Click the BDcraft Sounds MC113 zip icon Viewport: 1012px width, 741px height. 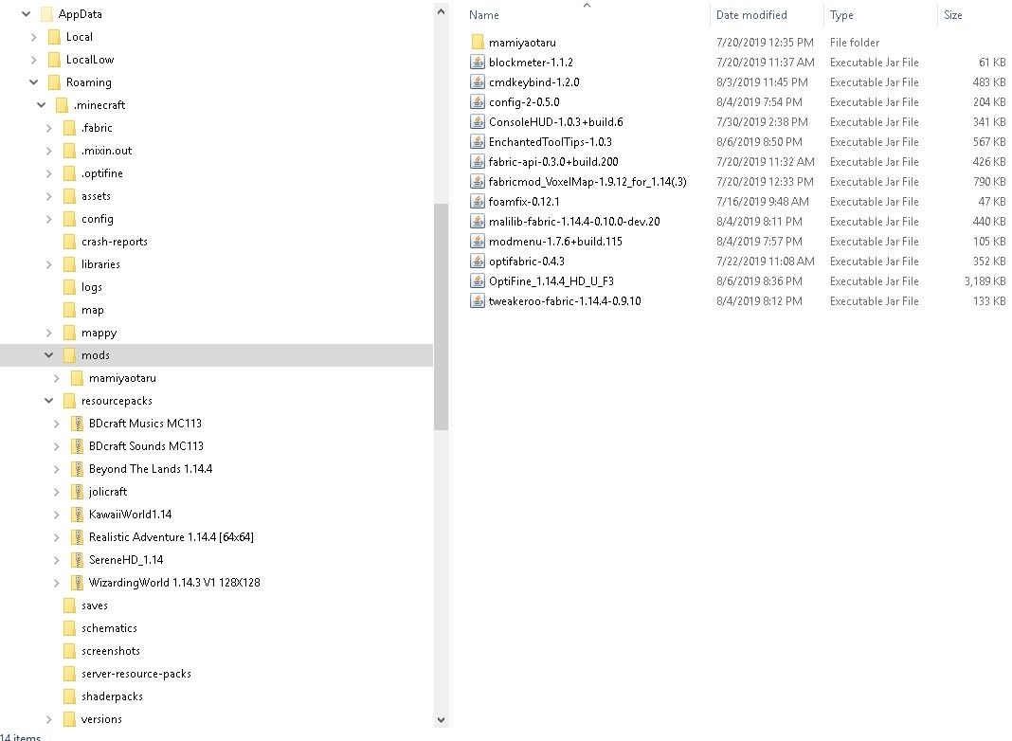(77, 446)
